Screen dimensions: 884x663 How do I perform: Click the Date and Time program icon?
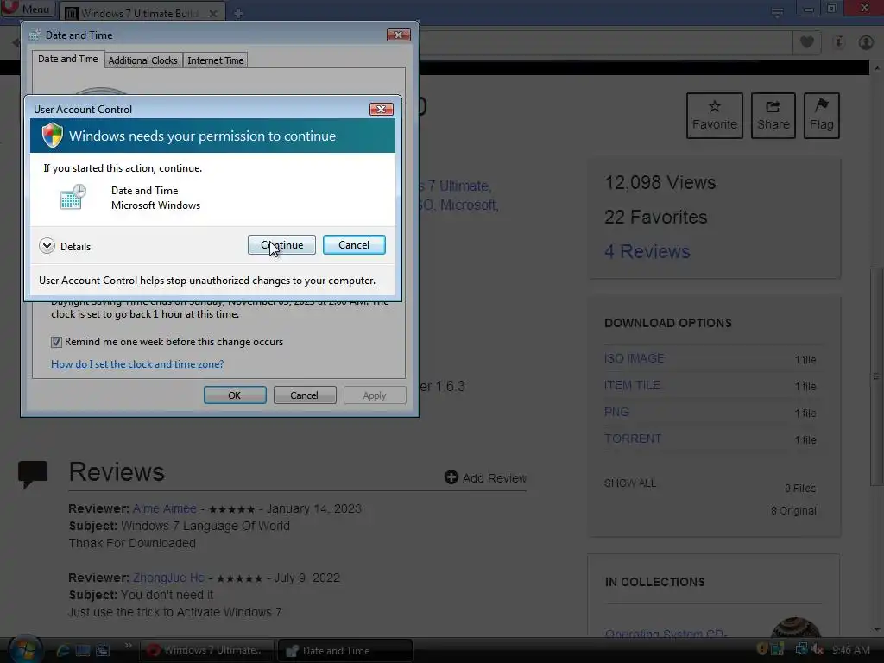73,198
